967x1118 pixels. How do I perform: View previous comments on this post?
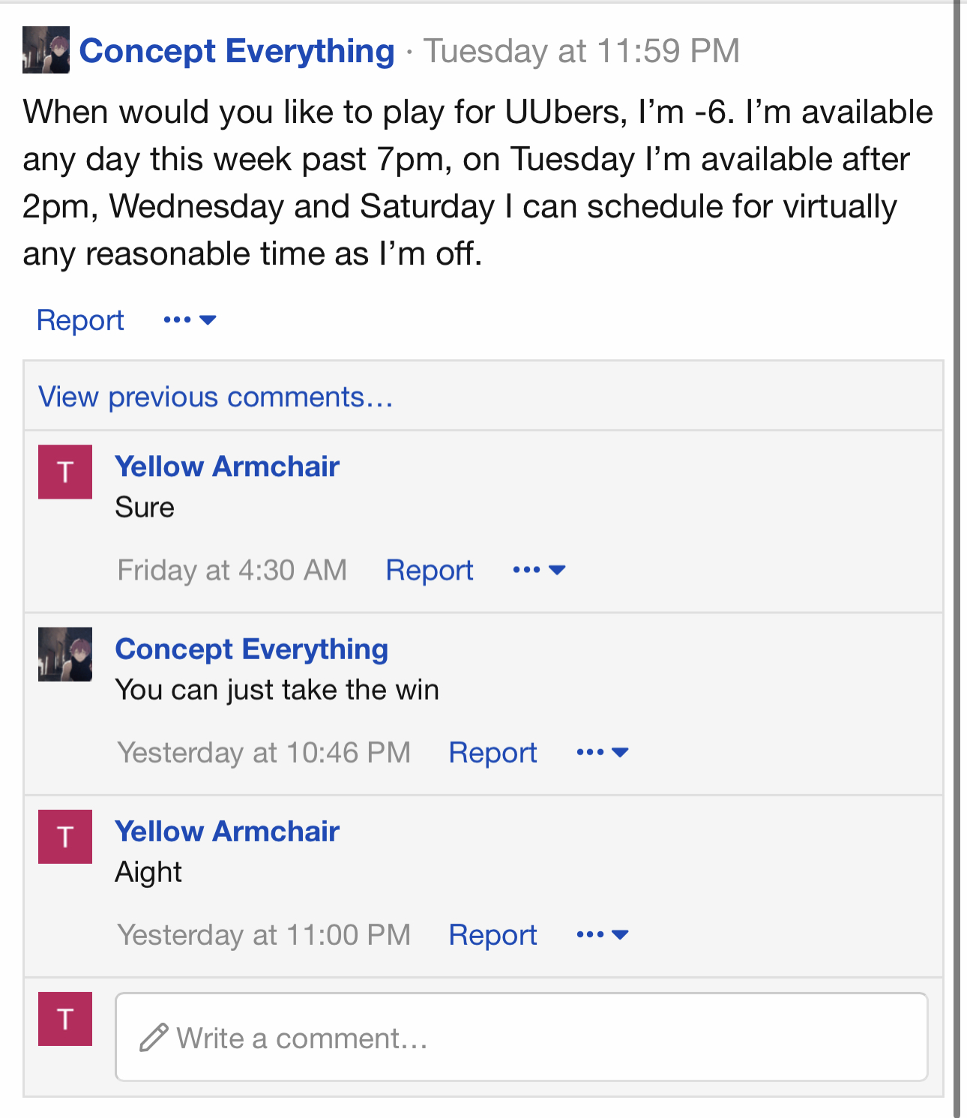216,397
